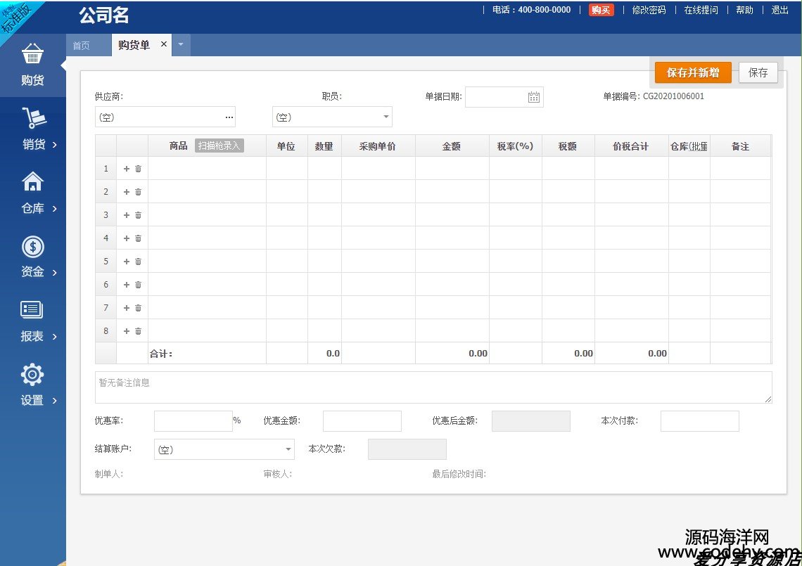The height and width of the screenshot is (566, 802).
Task: Click into the 优惠率 discount rate field
Action: [193, 421]
